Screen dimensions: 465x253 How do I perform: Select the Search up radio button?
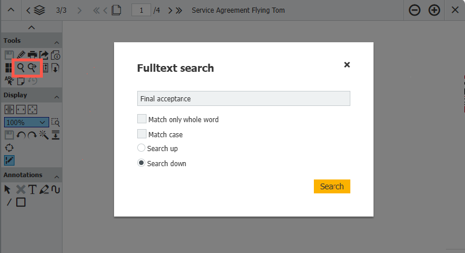141,148
